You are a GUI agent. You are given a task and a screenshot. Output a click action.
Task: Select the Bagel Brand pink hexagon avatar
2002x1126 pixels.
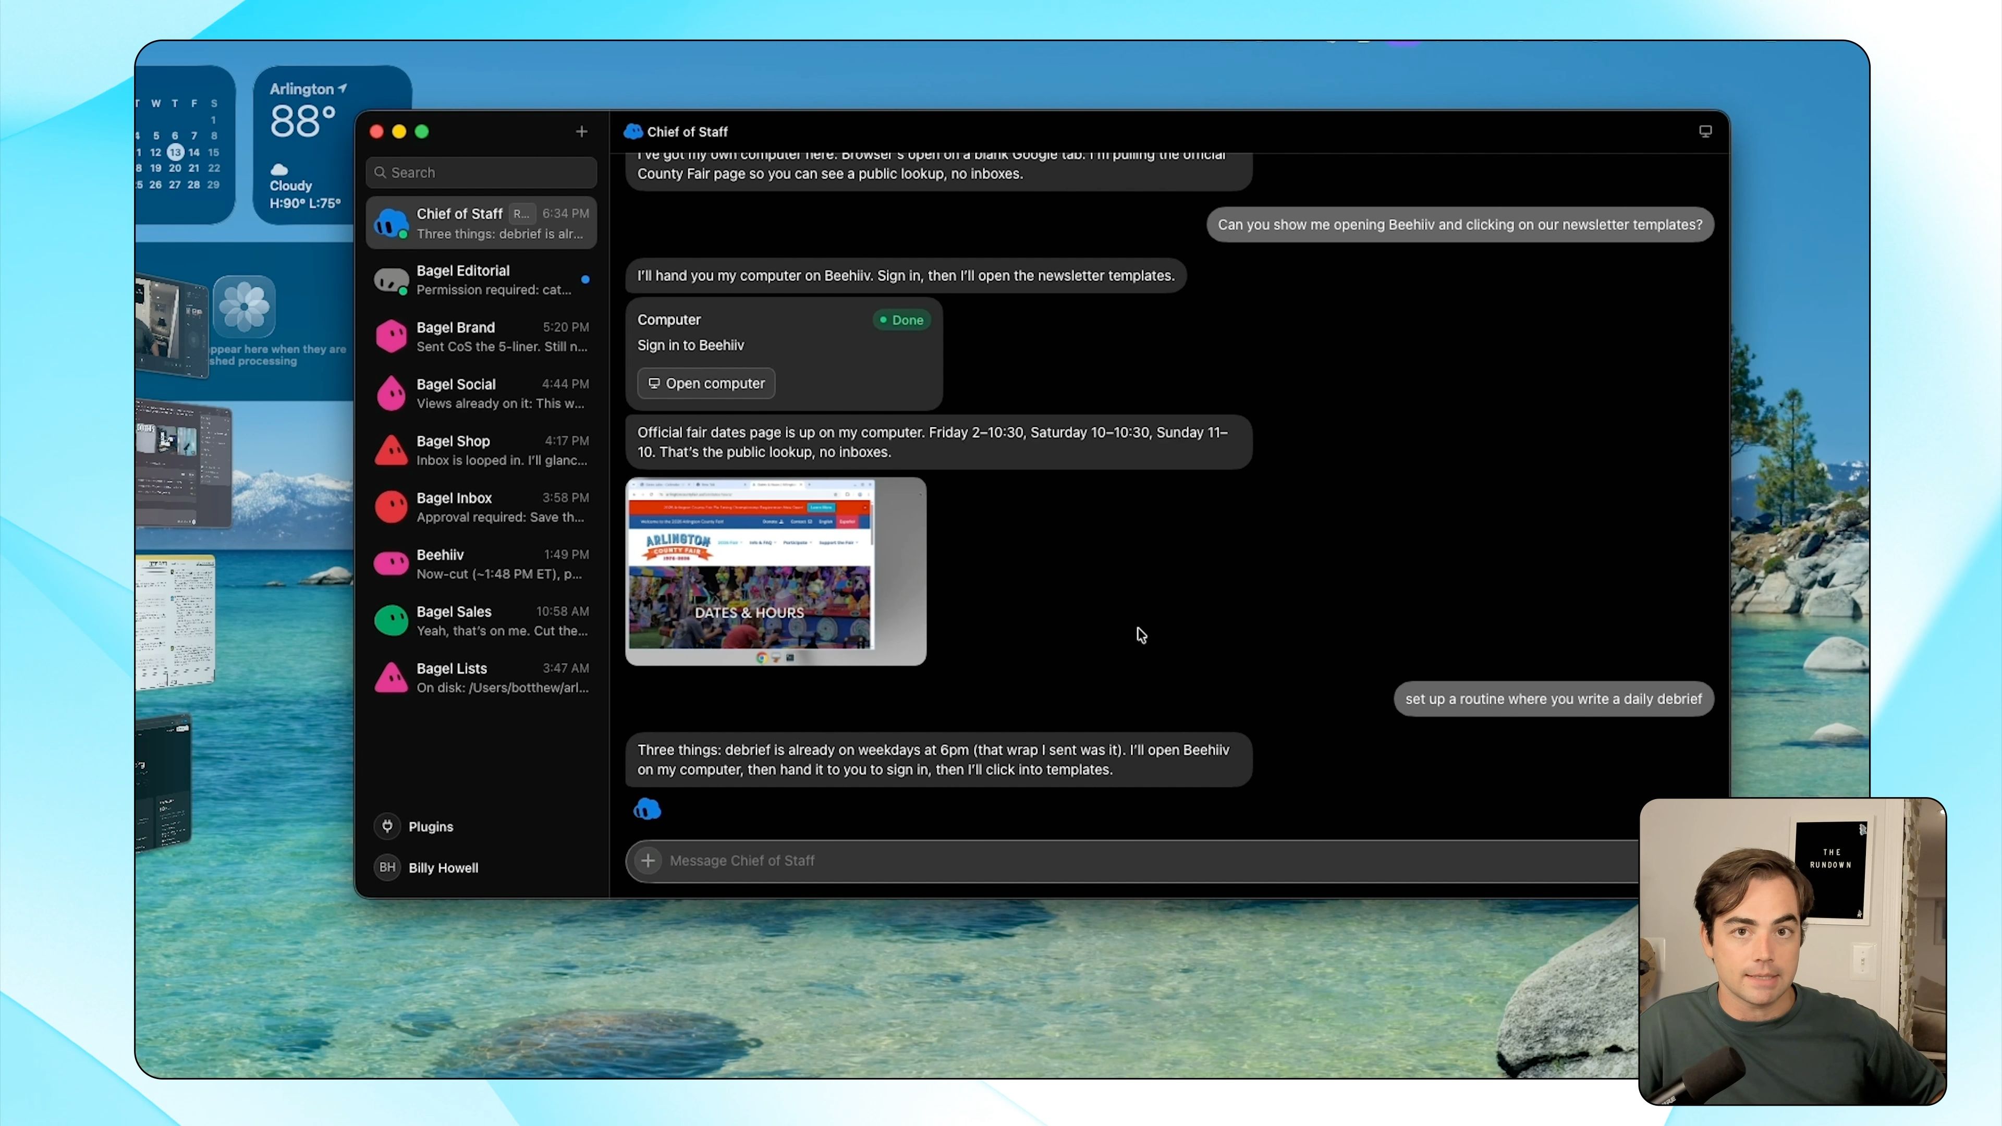[391, 336]
